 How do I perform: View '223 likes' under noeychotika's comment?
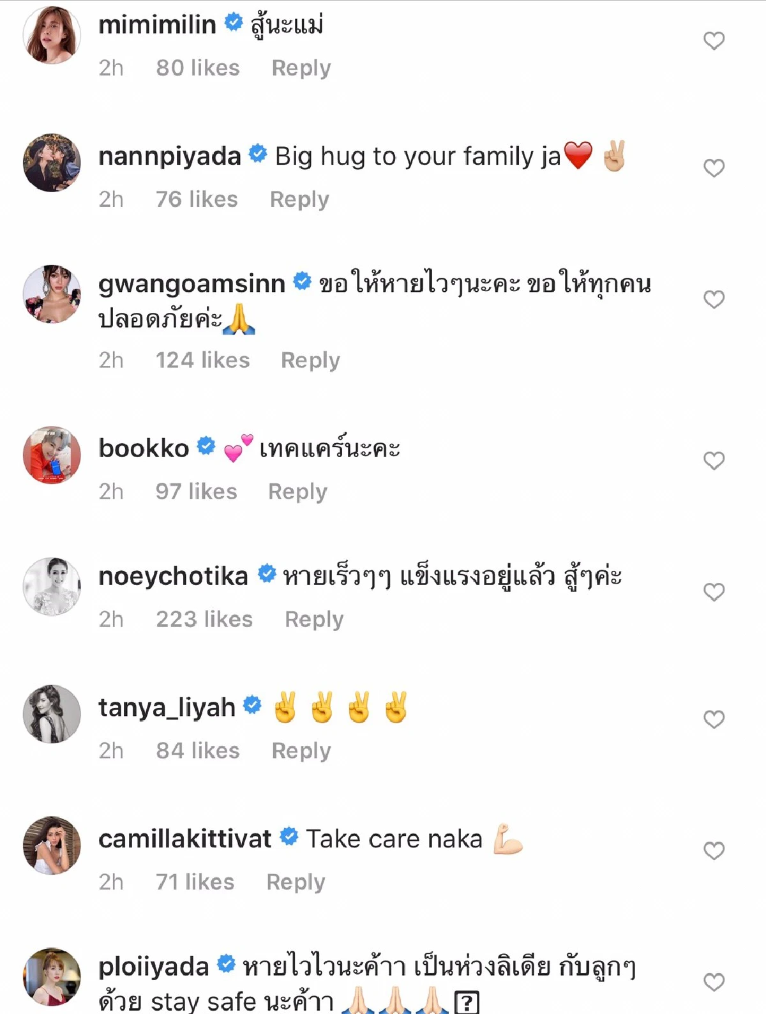[204, 618]
